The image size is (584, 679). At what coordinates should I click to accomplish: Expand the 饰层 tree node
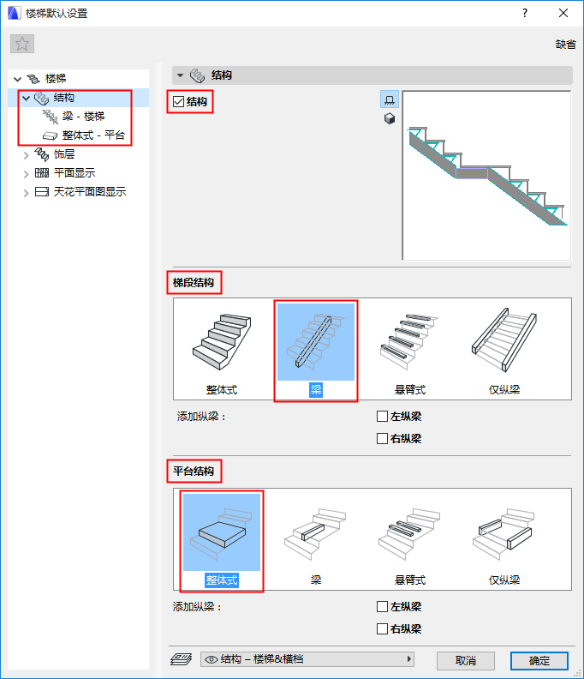click(x=26, y=154)
